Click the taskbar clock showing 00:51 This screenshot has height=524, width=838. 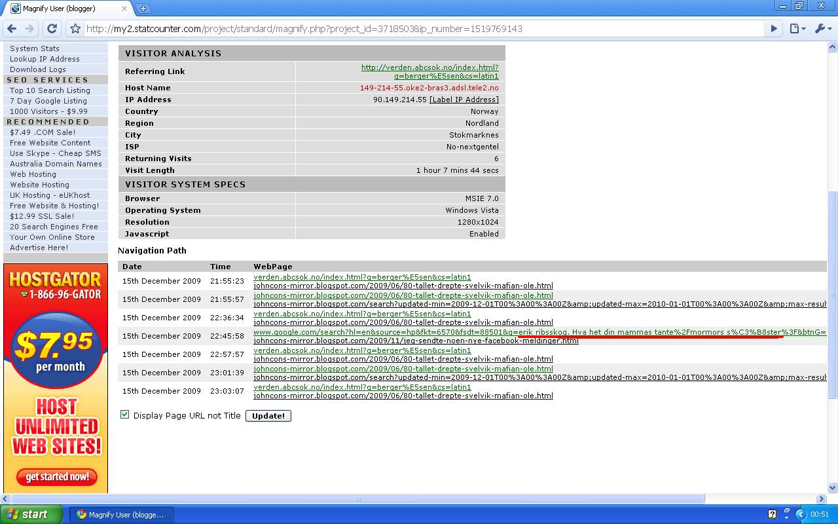click(820, 514)
